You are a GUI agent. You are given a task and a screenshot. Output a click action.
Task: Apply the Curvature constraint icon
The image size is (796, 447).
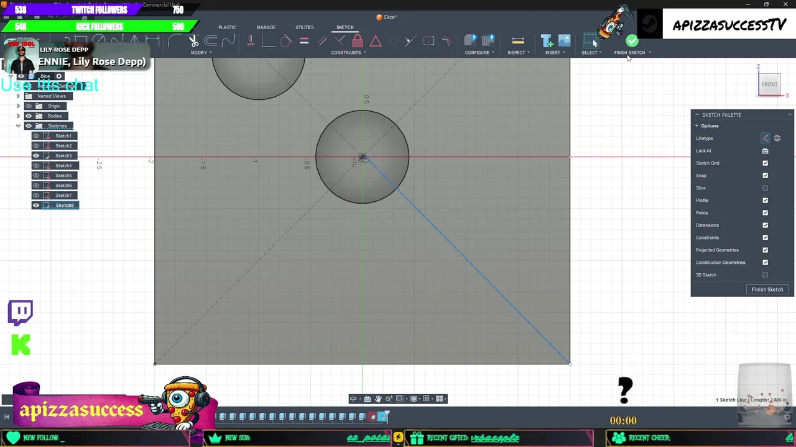pos(447,41)
